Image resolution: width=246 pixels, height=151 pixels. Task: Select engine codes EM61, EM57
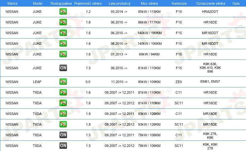[210, 81]
